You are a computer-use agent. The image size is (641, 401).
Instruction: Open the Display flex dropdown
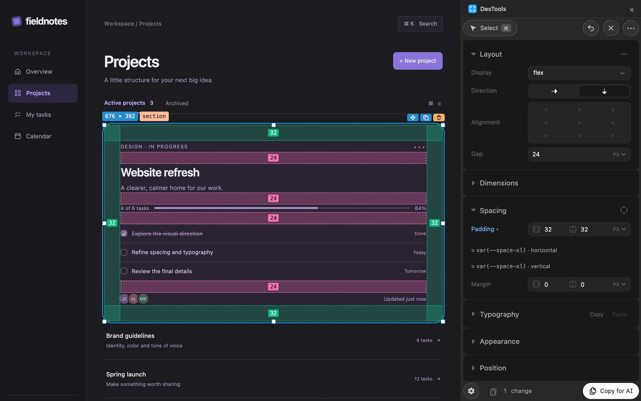pos(579,73)
